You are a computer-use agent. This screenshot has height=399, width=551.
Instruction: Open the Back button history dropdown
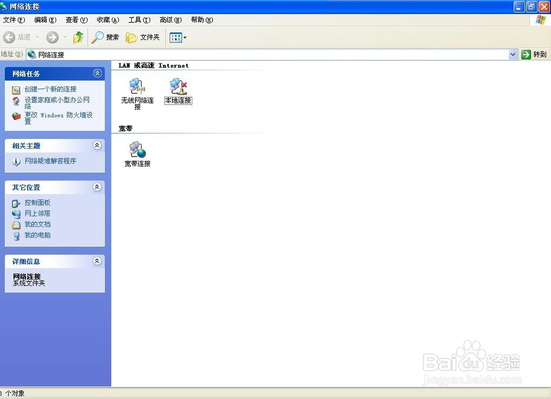click(37, 37)
